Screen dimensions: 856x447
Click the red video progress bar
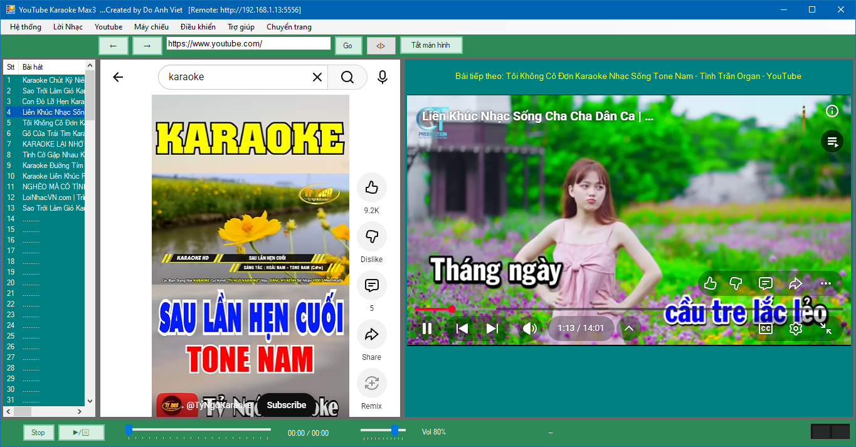[x=629, y=309]
